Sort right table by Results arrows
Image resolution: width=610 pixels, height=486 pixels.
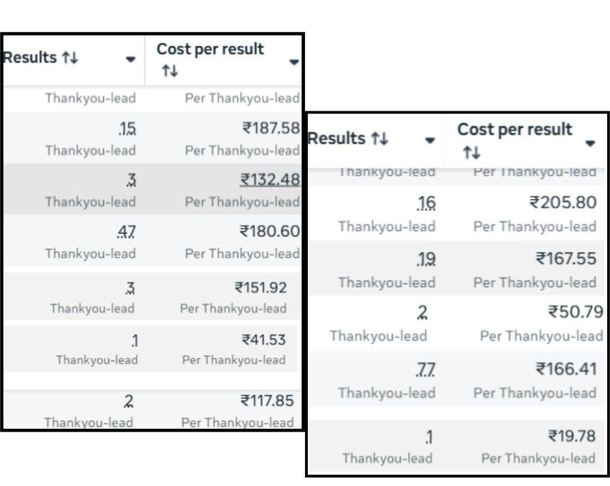click(379, 138)
